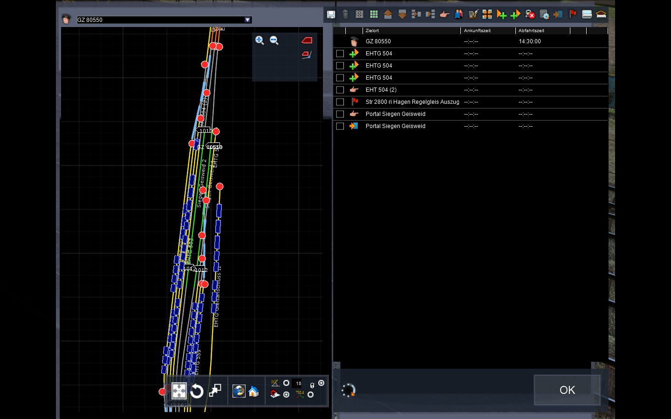Zoom out on the 2D track map

pyautogui.click(x=274, y=41)
